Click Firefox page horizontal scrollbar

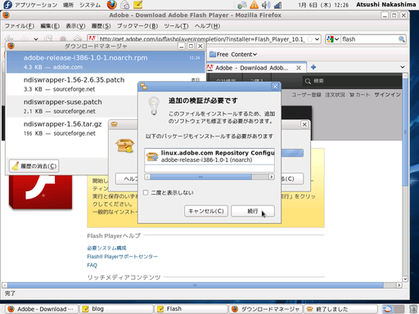[196, 285]
